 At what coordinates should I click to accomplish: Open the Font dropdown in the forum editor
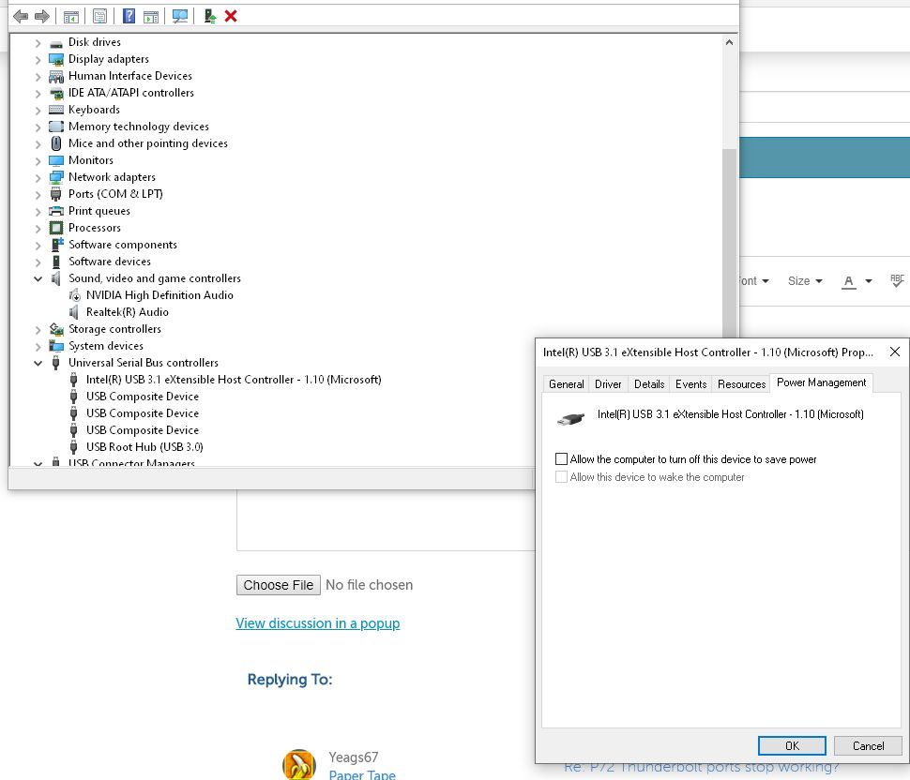754,280
